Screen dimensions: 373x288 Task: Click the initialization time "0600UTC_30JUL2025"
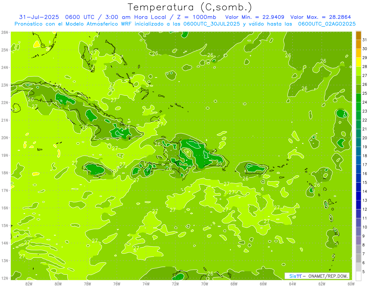(x=212, y=24)
